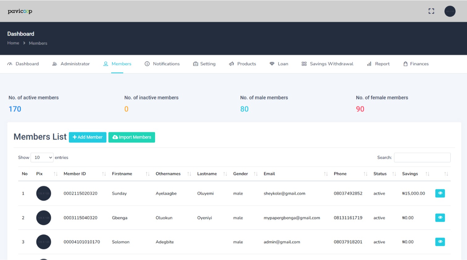Sort by Othernames column arrows
The height and width of the screenshot is (260, 467).
coord(189,174)
